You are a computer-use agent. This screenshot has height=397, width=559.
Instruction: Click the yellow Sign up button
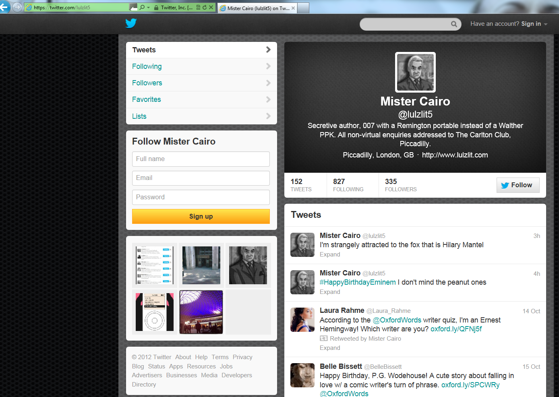(x=201, y=216)
